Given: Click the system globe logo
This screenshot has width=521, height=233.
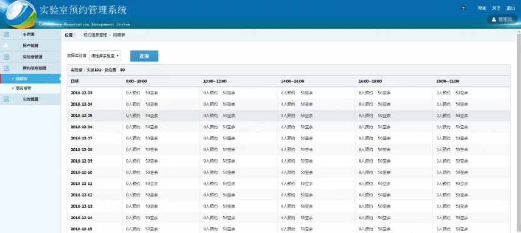Looking at the screenshot, I should point(20,14).
